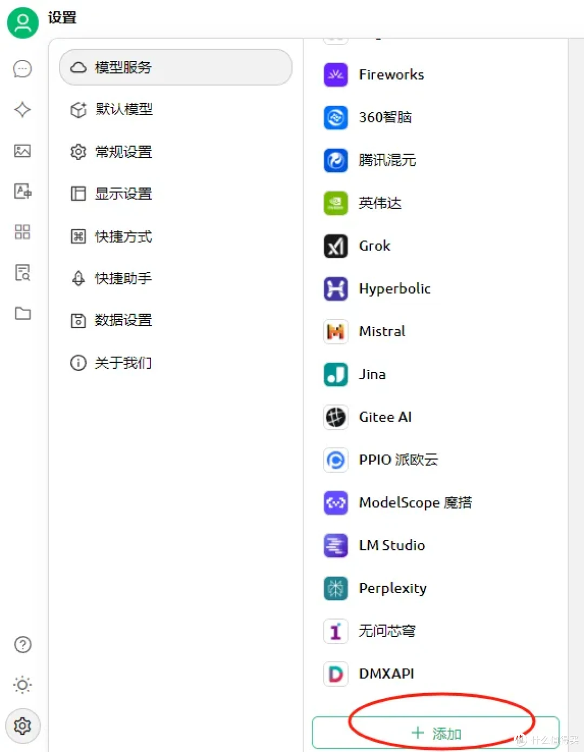Click the Perplexity provider icon
Image resolution: width=584 pixels, height=752 pixels.
pyautogui.click(x=336, y=588)
